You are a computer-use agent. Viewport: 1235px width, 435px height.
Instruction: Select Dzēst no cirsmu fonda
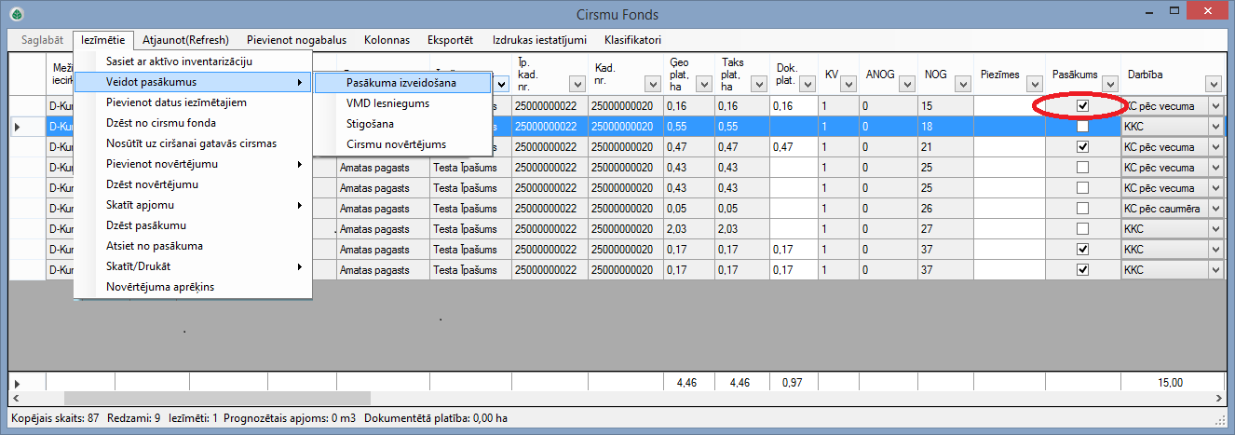point(193,123)
